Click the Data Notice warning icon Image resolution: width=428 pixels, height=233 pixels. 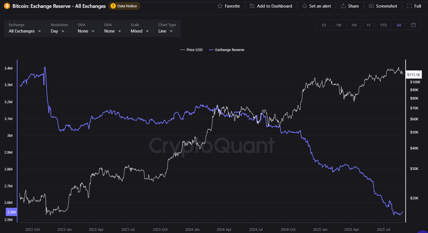[113, 6]
